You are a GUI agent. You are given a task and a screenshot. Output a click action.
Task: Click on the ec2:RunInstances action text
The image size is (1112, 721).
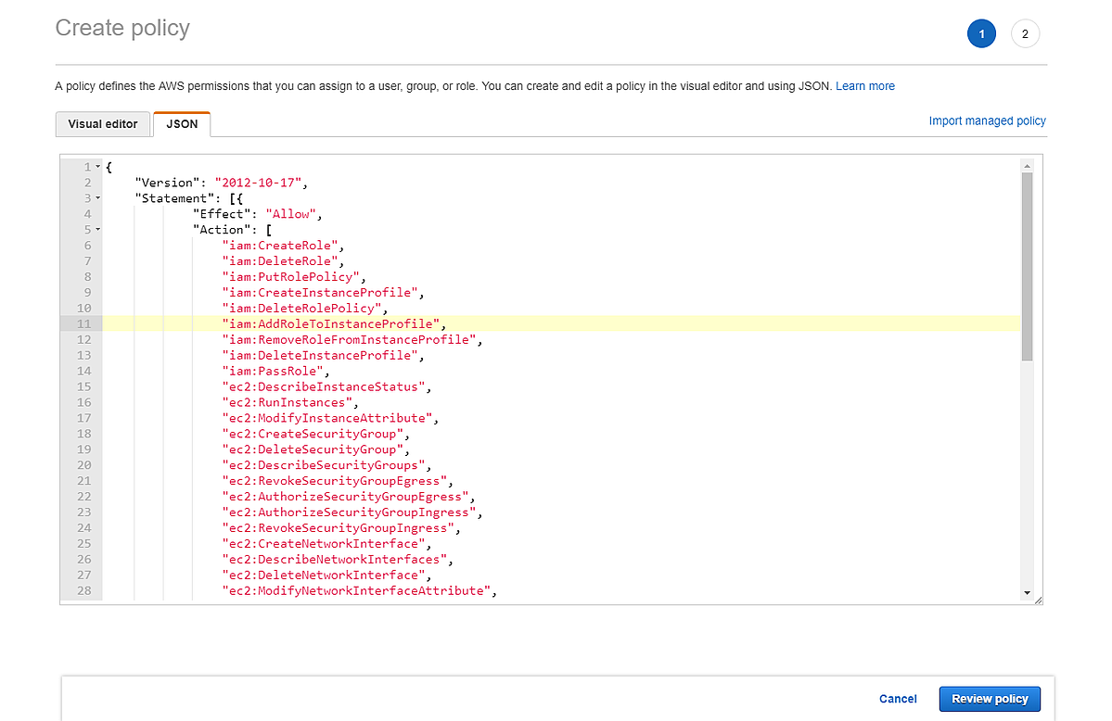(x=288, y=402)
